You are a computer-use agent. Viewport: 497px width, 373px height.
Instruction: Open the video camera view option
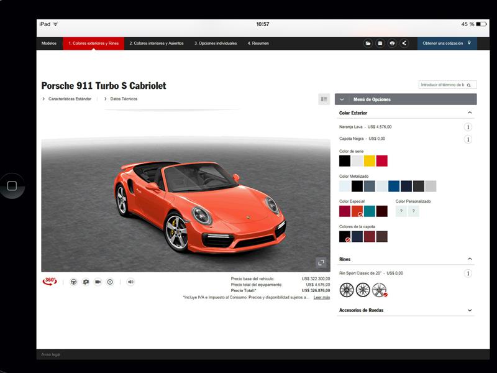[x=98, y=282]
